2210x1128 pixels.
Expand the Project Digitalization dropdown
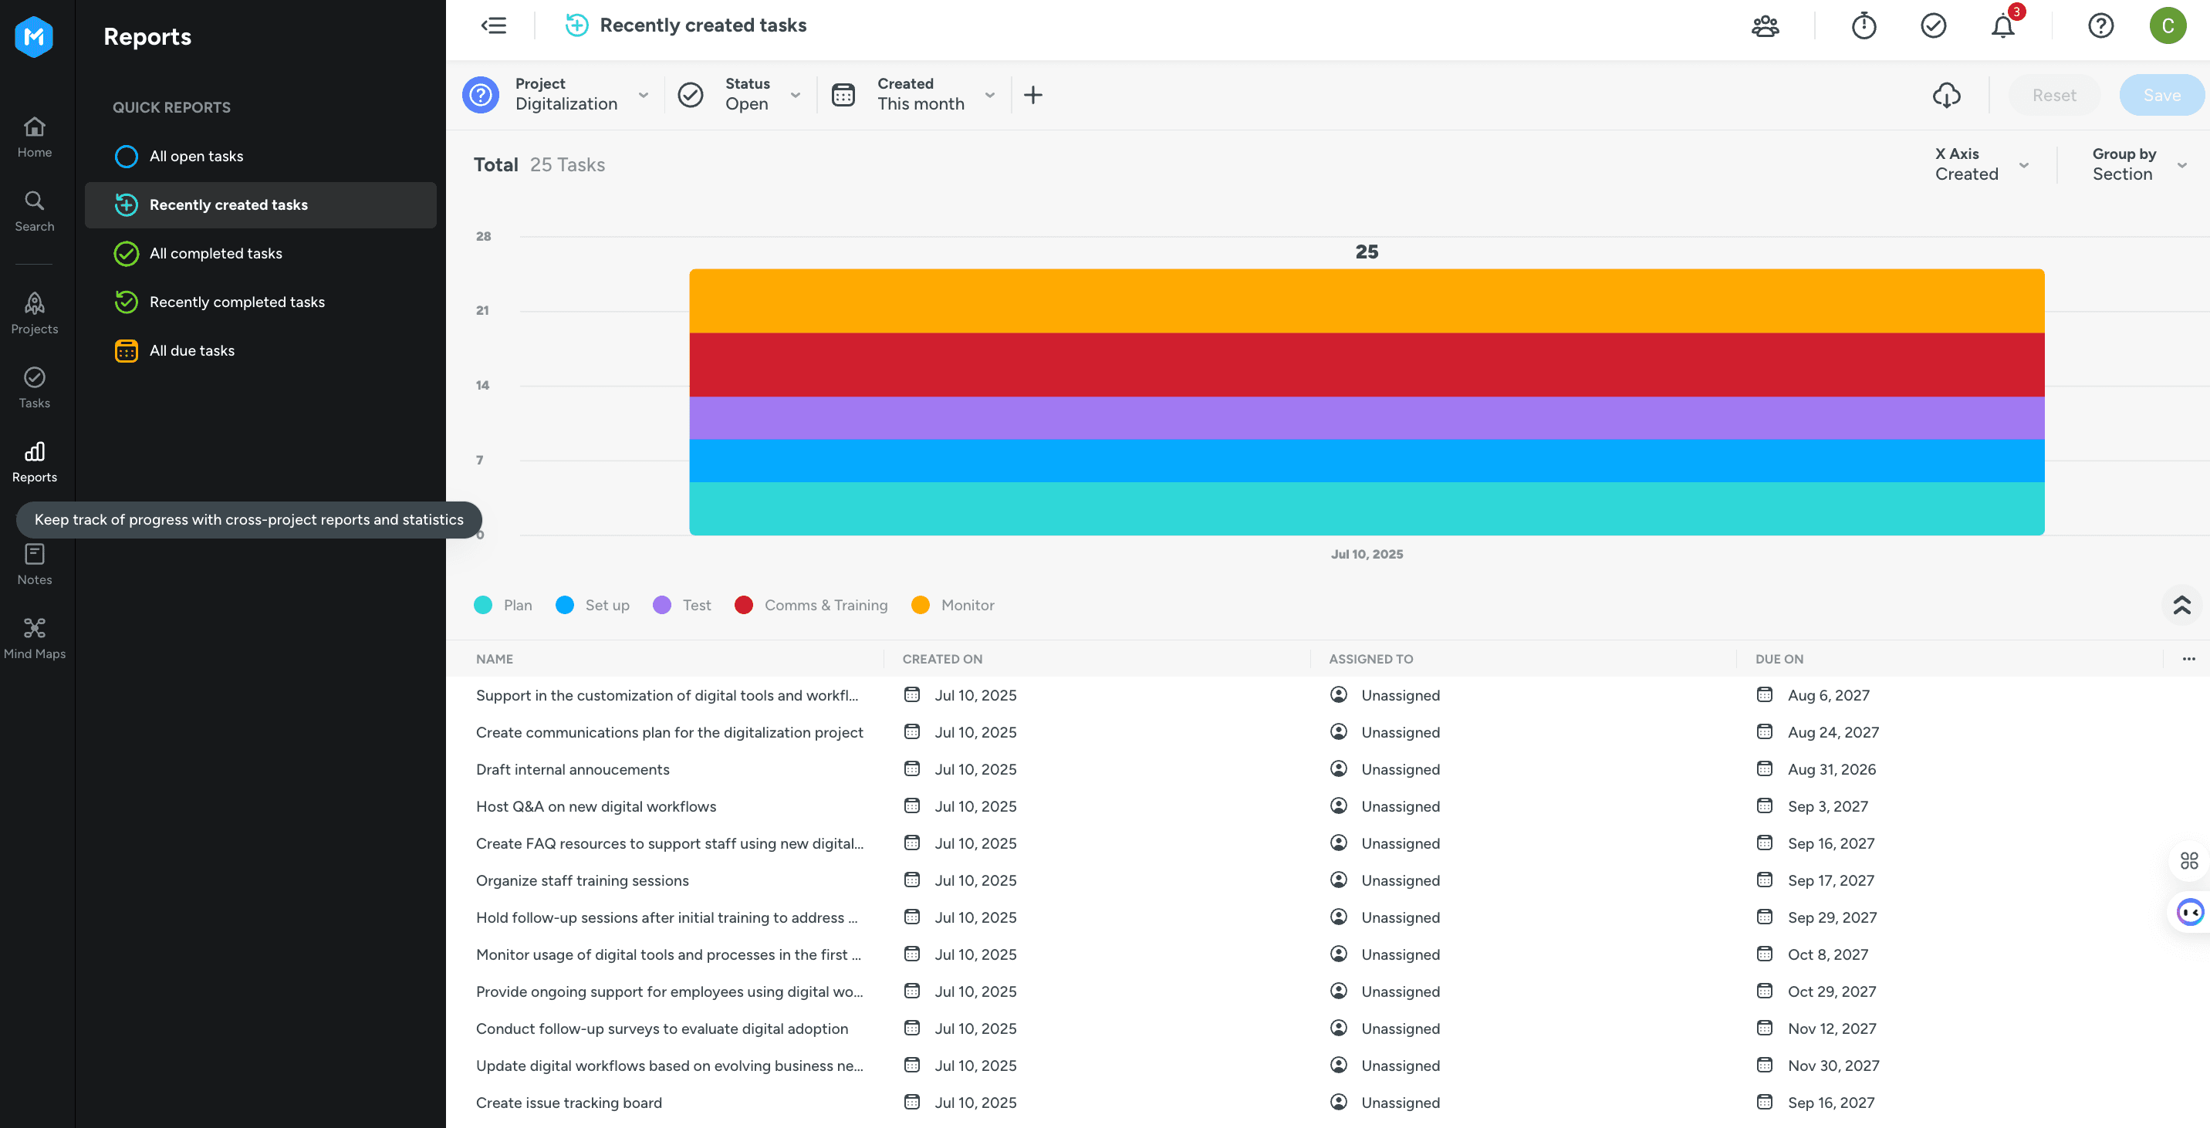(x=566, y=94)
